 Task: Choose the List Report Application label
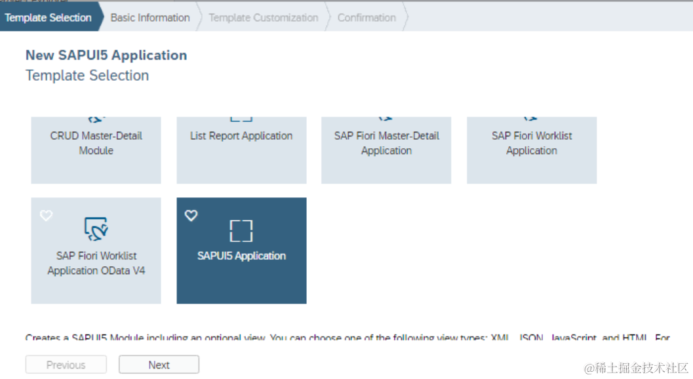click(x=241, y=136)
